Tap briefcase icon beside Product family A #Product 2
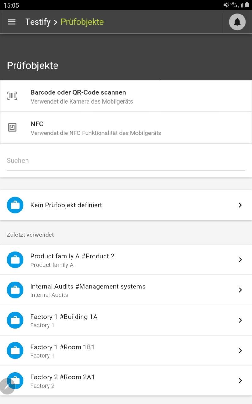 click(x=15, y=260)
